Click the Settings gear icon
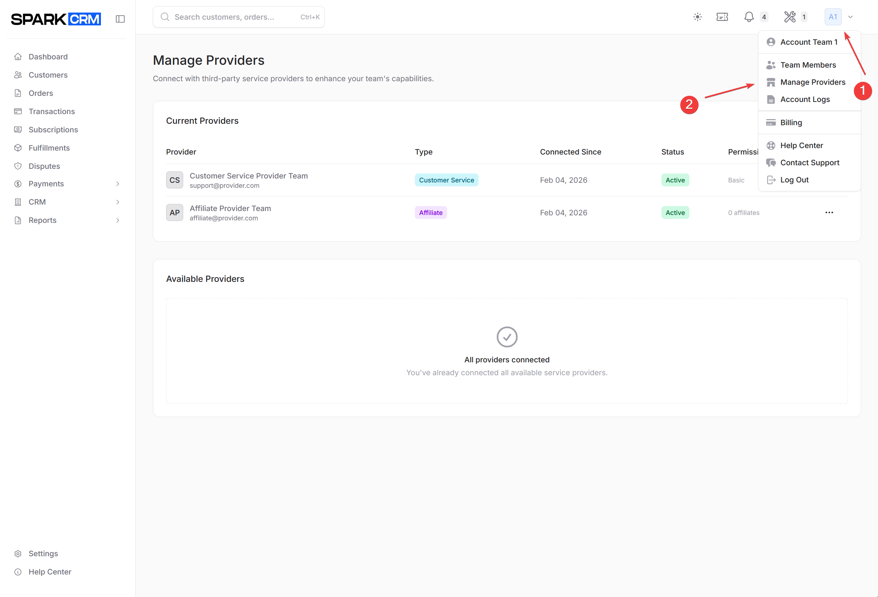The height and width of the screenshot is (597, 878). point(18,554)
